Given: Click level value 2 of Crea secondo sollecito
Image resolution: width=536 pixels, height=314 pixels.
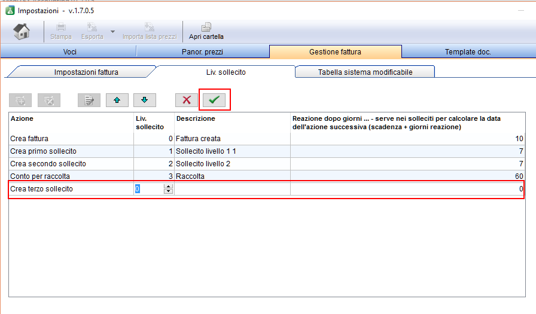Looking at the screenshot, I should [170, 164].
